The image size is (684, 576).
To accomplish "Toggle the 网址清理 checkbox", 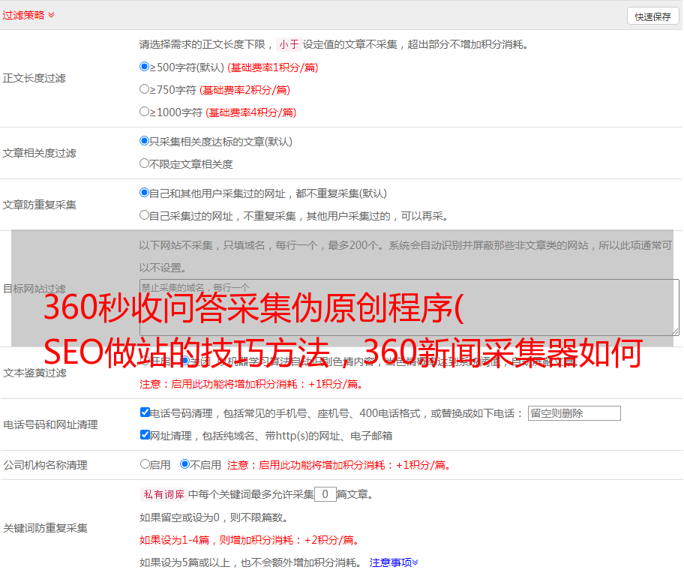I will pos(145,435).
